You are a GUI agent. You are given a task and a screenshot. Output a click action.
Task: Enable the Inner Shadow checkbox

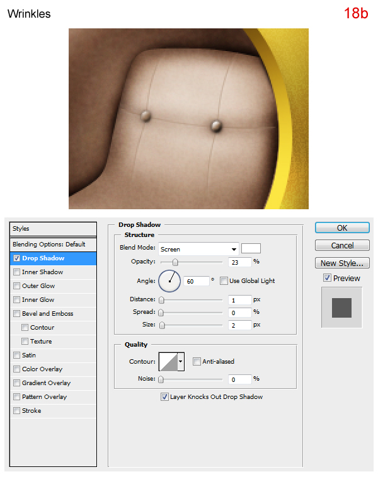16,272
